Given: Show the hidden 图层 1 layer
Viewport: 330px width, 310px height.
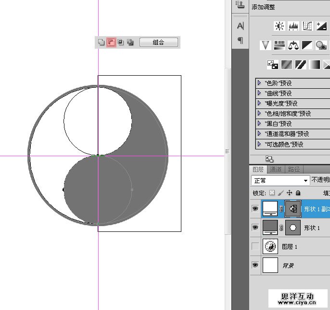Looking at the screenshot, I should click(x=255, y=247).
